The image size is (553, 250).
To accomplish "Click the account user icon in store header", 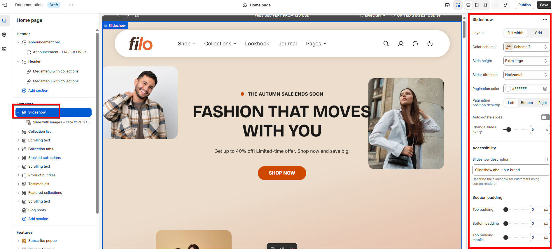I will (x=401, y=44).
